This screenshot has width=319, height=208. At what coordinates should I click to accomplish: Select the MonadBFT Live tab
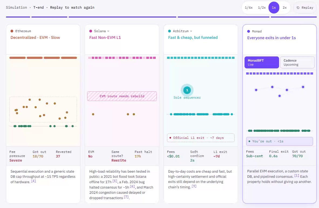pos(262,62)
